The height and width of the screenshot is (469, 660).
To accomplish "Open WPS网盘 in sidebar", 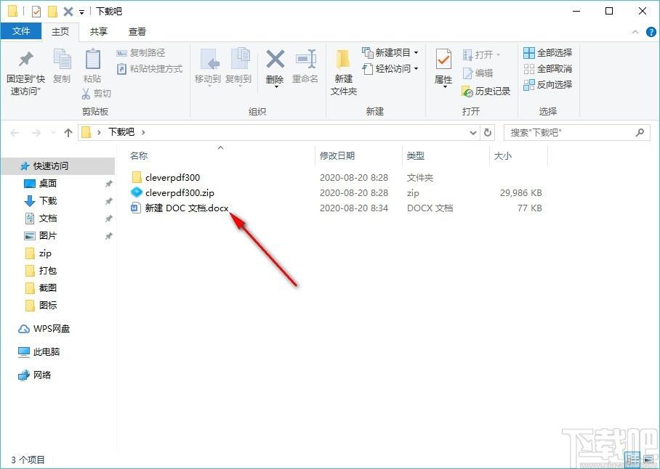I will [x=52, y=329].
